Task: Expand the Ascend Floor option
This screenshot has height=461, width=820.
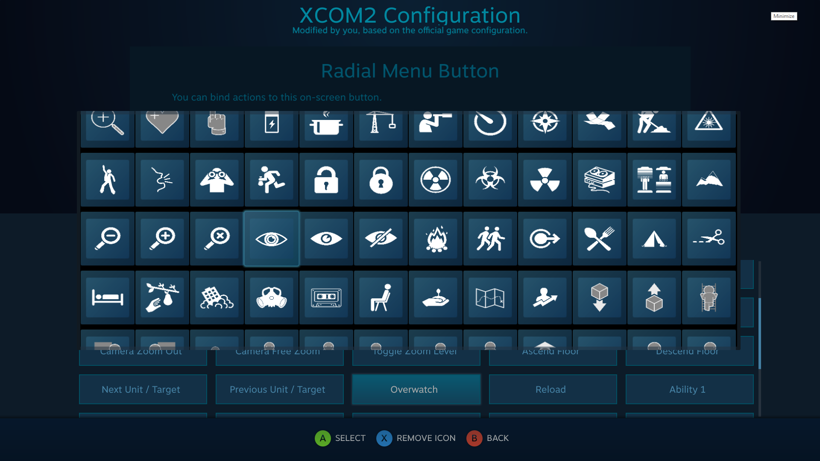Action: tap(551, 351)
